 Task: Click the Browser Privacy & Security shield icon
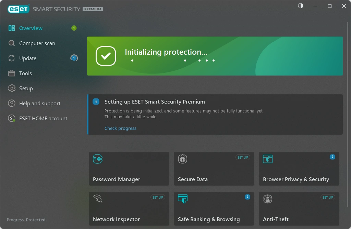tap(267, 159)
